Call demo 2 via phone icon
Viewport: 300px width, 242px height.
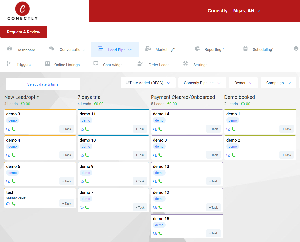click(233, 155)
